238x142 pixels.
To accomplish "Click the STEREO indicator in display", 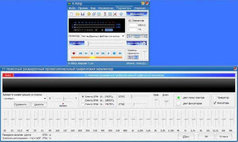I will coord(109,30).
